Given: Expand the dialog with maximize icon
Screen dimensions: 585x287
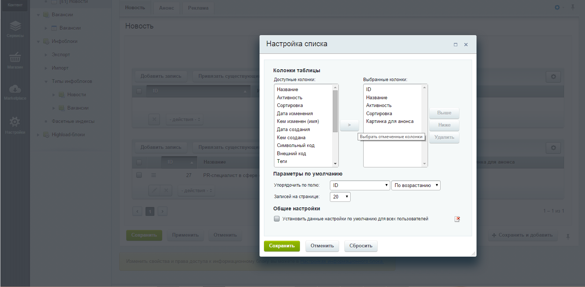Looking at the screenshot, I should 455,44.
